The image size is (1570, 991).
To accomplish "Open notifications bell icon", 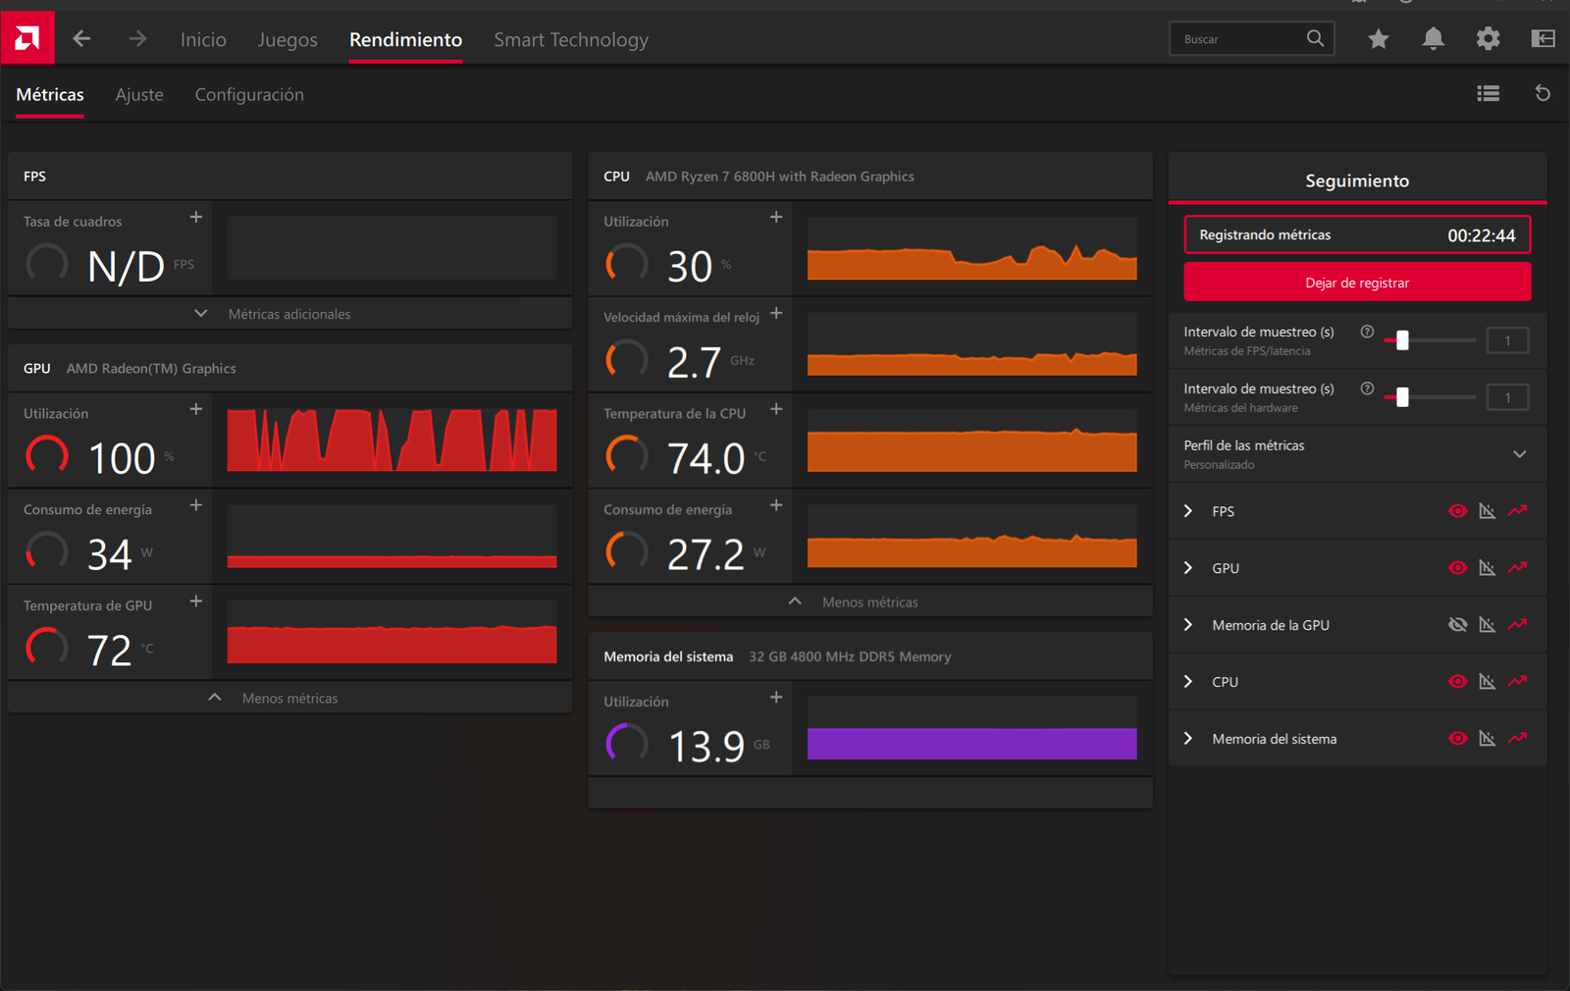I will [1433, 39].
